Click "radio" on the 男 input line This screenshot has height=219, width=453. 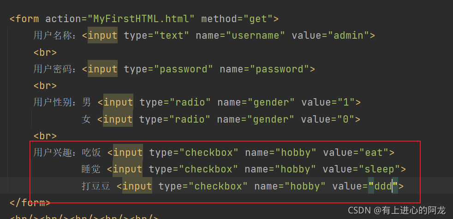coord(190,102)
